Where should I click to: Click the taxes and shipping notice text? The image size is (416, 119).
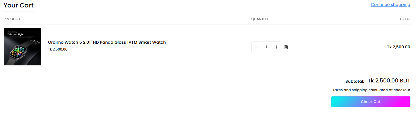(371, 90)
